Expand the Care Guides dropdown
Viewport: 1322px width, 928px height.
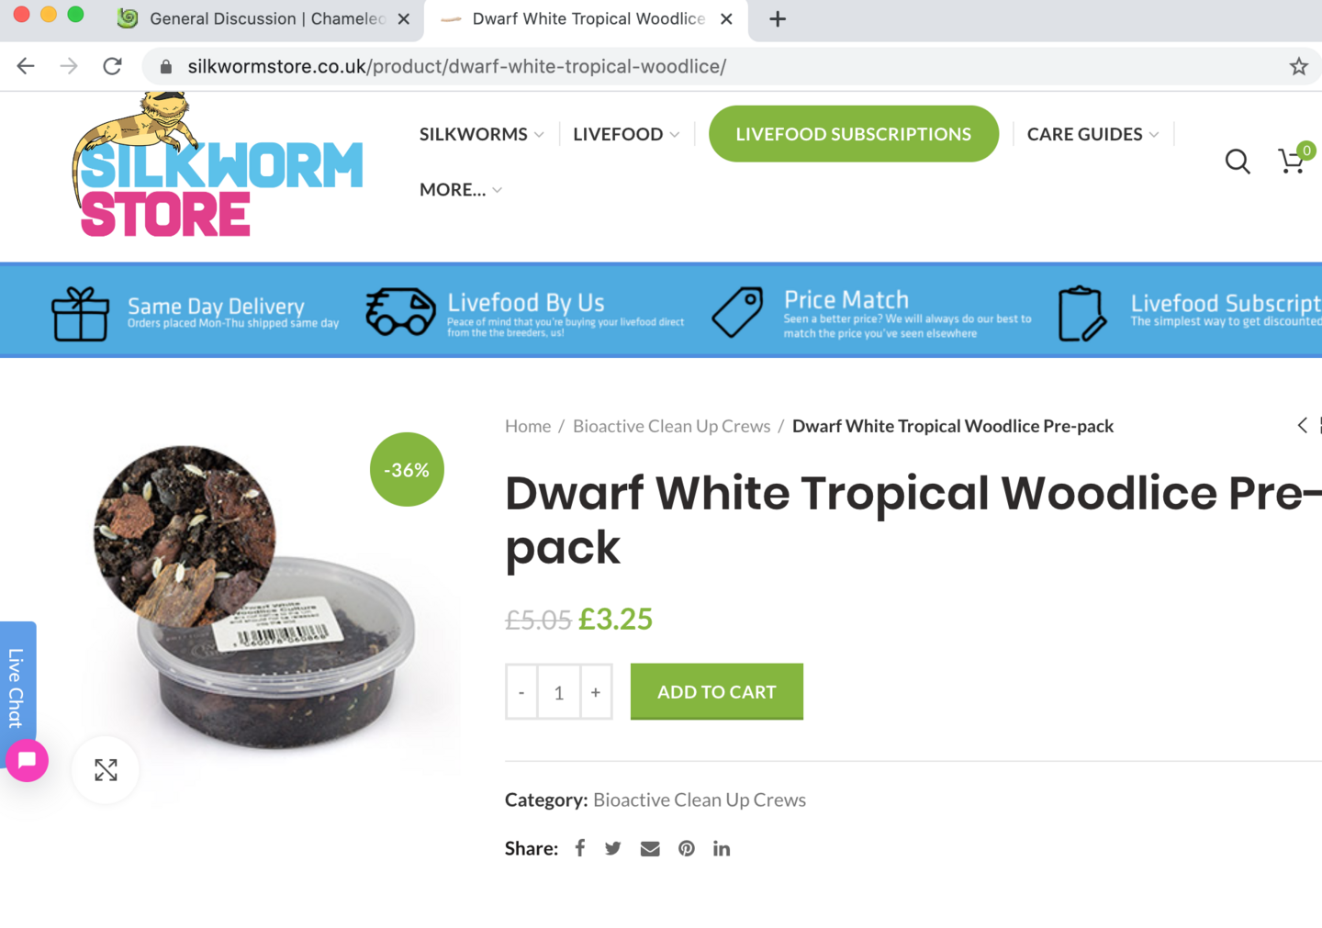pyautogui.click(x=1092, y=134)
